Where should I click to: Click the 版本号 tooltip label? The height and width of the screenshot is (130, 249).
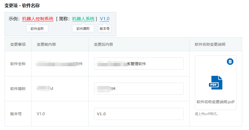[105, 29]
